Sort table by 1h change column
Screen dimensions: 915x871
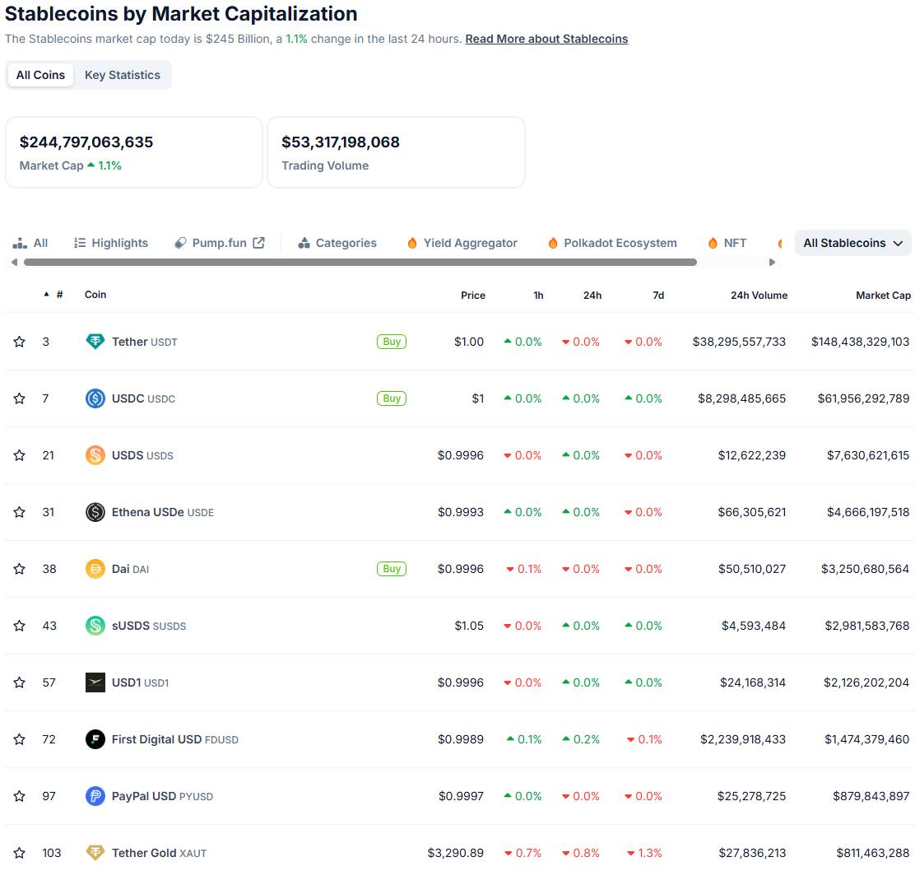(538, 296)
